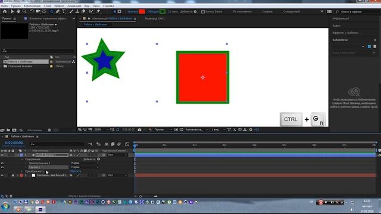
Task: Switch to the Effect Controls panel tab
Action: [48, 18]
